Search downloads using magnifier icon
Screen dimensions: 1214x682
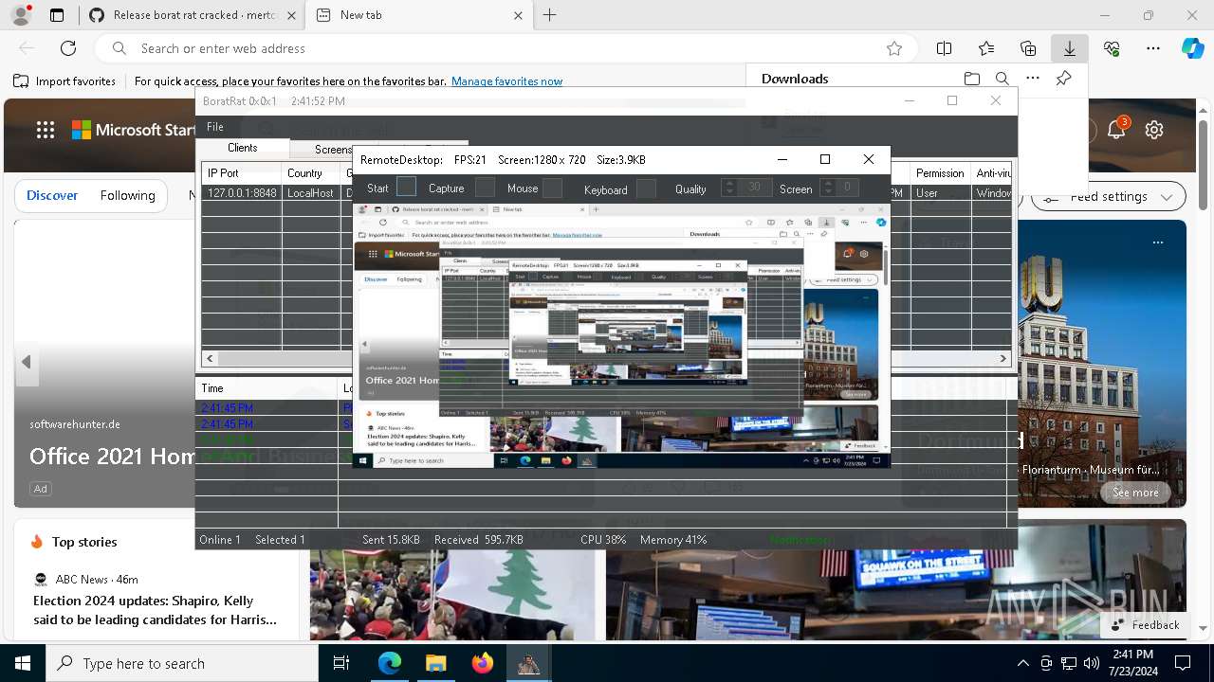tap(1002, 79)
